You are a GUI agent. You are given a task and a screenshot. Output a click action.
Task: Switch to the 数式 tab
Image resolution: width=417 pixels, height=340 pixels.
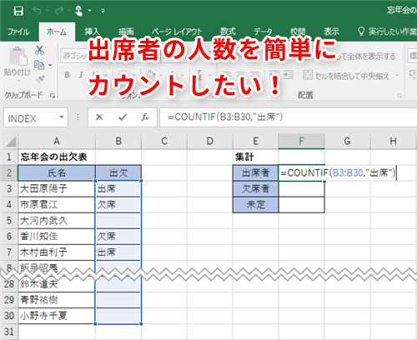tap(228, 32)
